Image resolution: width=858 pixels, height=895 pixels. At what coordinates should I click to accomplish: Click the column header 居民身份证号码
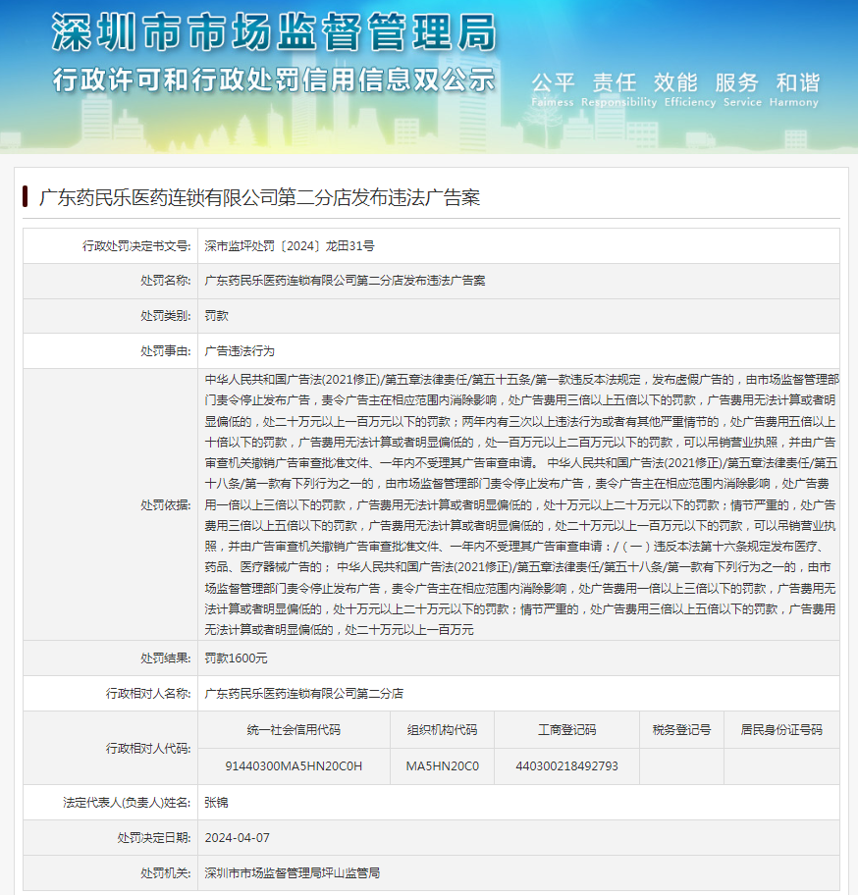pyautogui.click(x=781, y=729)
